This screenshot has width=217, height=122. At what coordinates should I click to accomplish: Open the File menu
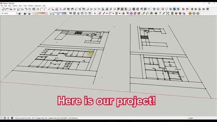[2, 6]
